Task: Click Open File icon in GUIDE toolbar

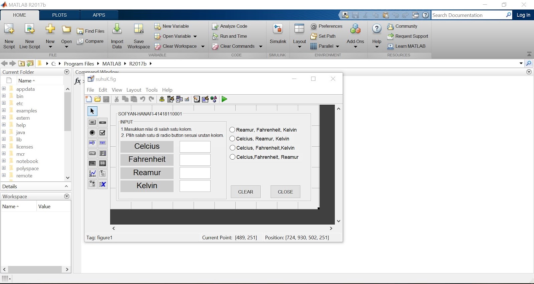Action: 97,99
